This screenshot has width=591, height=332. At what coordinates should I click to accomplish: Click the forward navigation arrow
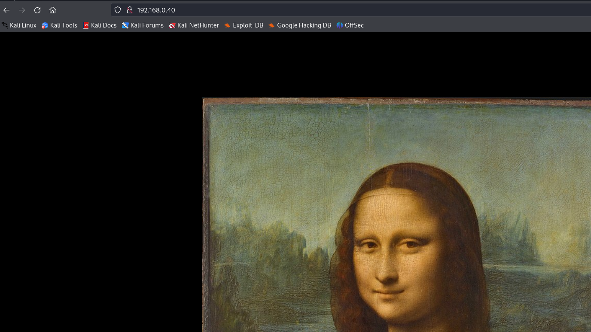22,10
